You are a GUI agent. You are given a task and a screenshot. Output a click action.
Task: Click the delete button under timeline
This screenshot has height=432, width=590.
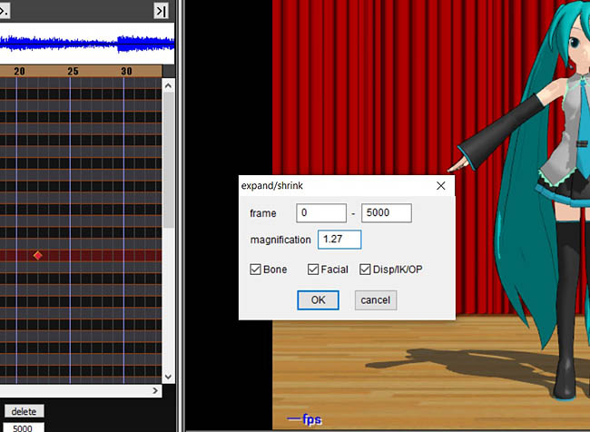coord(25,411)
